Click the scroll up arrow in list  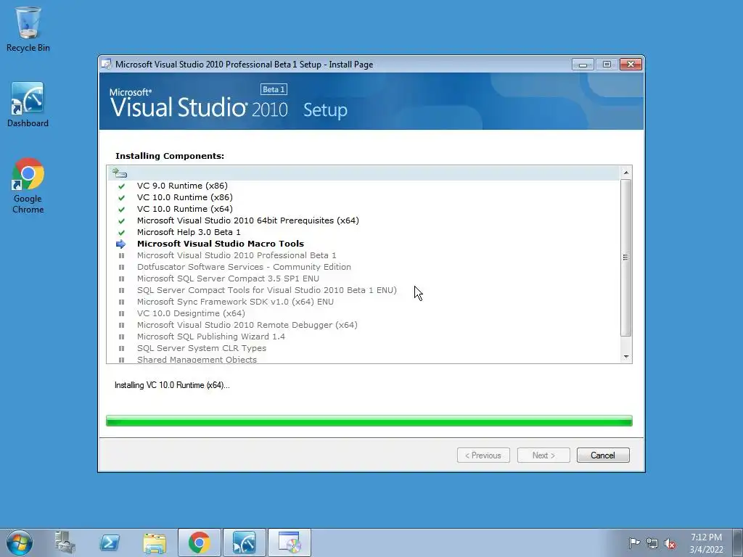coord(626,173)
